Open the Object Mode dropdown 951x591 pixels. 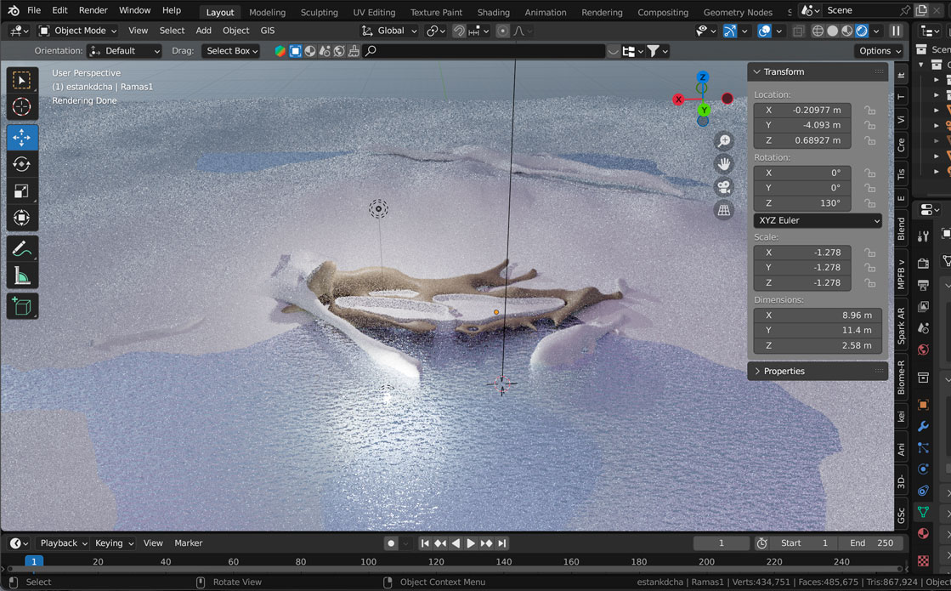click(x=78, y=31)
